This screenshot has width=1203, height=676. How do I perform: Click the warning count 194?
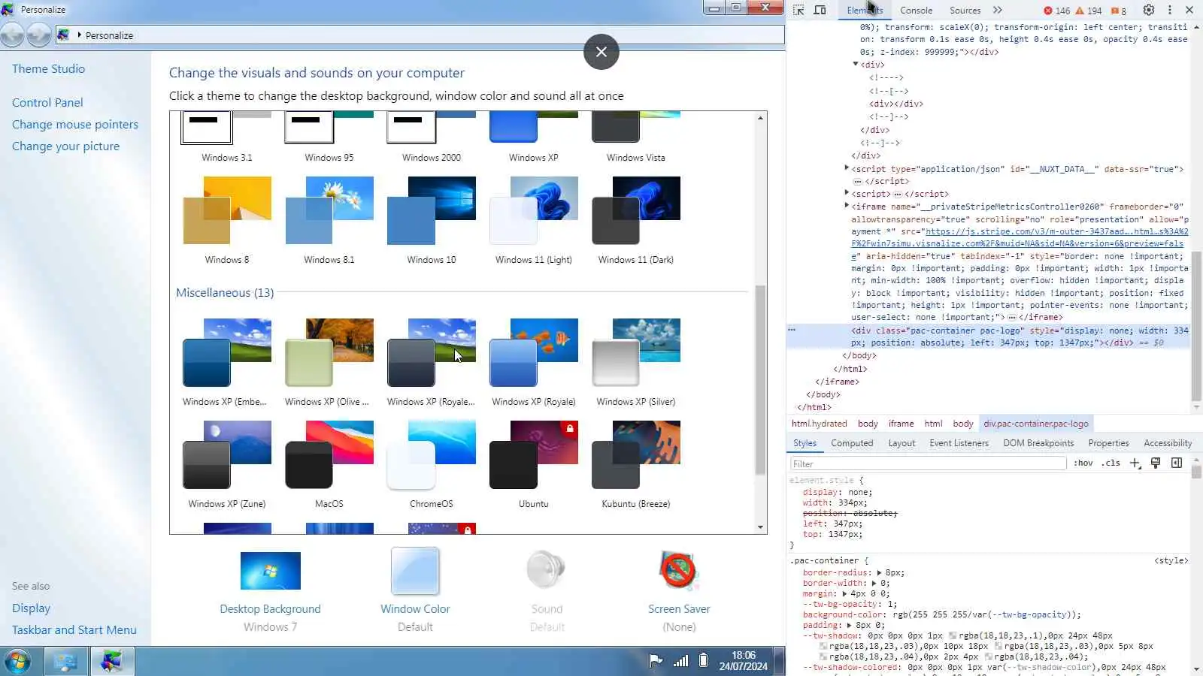(1089, 11)
